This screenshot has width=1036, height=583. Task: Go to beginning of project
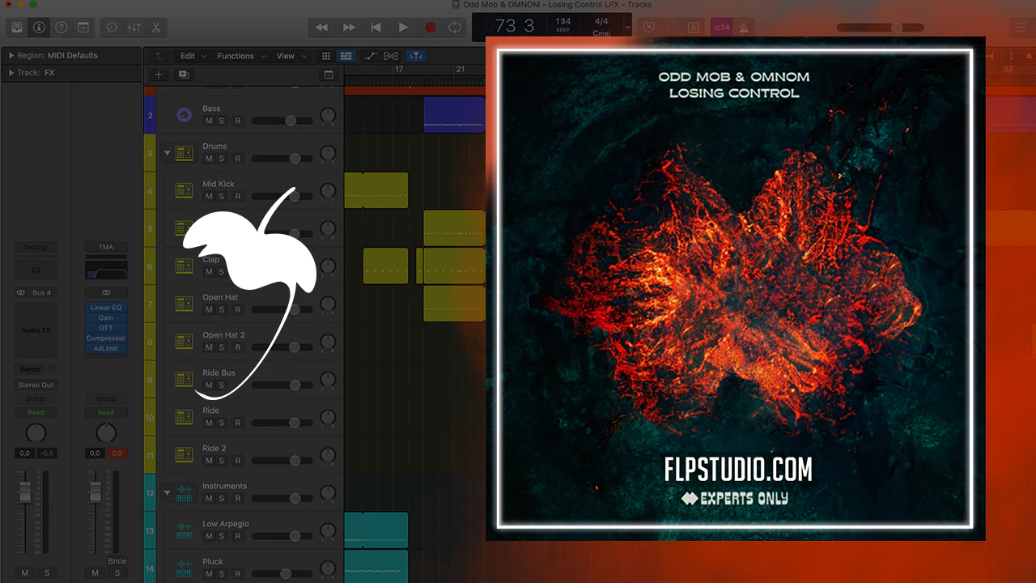376,28
